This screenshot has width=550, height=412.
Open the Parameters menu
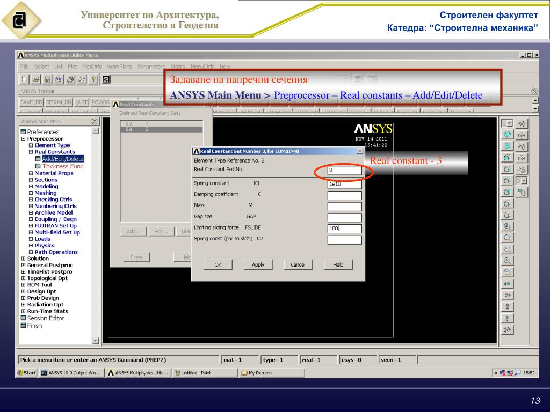[x=151, y=67]
